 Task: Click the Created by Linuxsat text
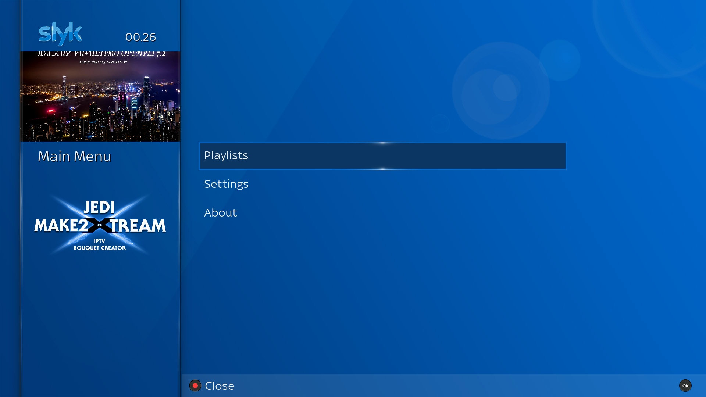point(104,62)
